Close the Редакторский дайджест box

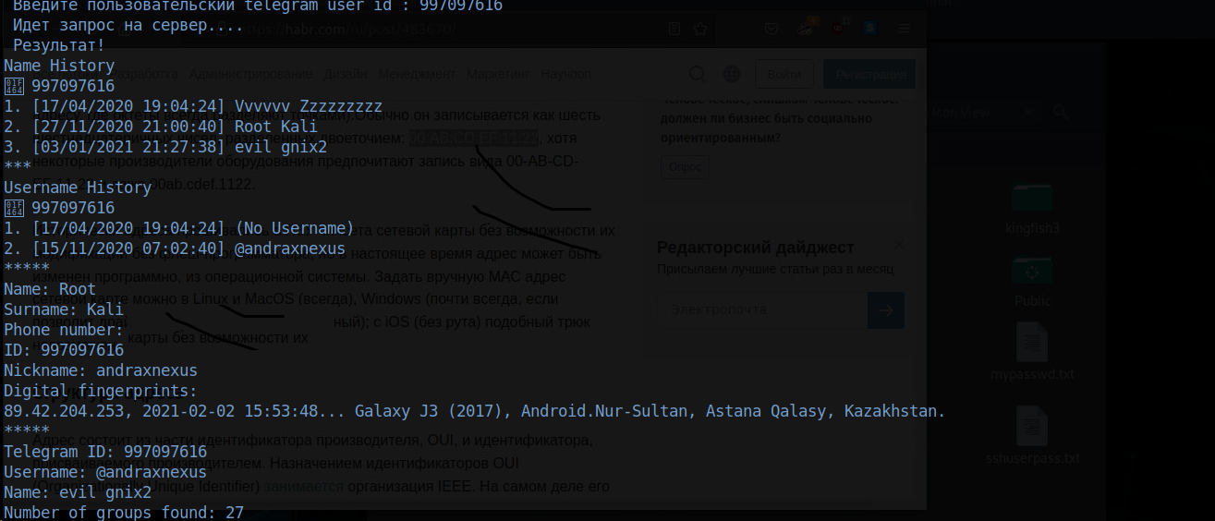point(900,246)
